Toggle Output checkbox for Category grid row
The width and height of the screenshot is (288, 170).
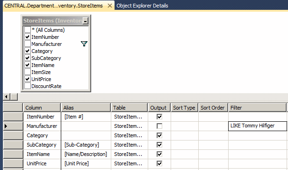point(159,135)
